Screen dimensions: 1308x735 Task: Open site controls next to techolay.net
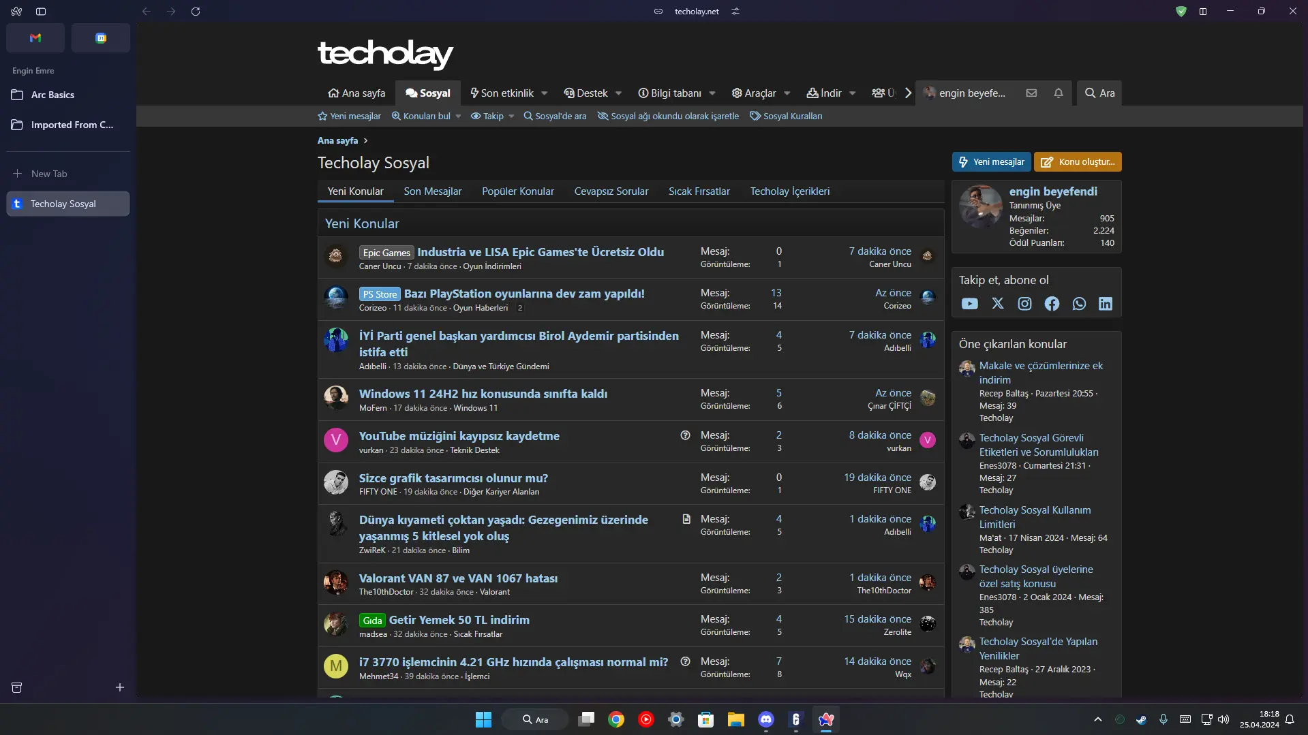tap(735, 12)
